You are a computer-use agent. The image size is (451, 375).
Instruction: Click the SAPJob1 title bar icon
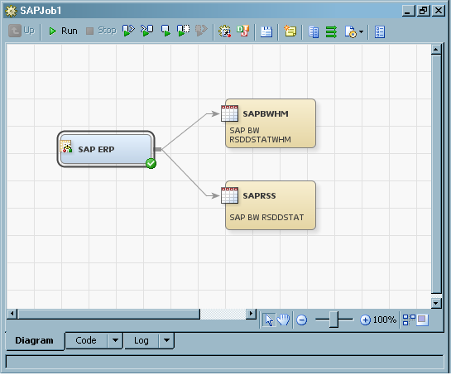click(11, 11)
